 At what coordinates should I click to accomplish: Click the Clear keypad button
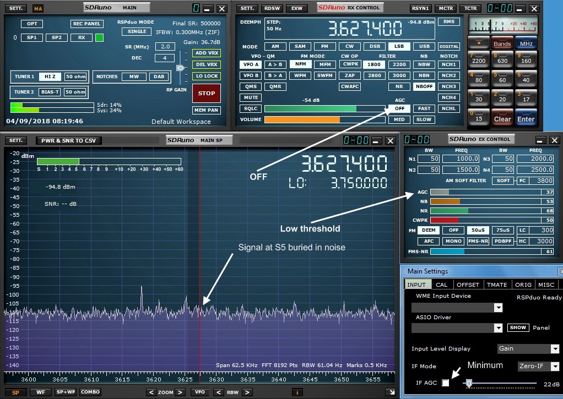tap(502, 118)
